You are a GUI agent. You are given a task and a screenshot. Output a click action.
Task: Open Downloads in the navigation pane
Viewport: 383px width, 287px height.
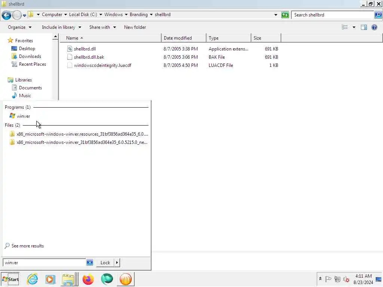point(30,56)
